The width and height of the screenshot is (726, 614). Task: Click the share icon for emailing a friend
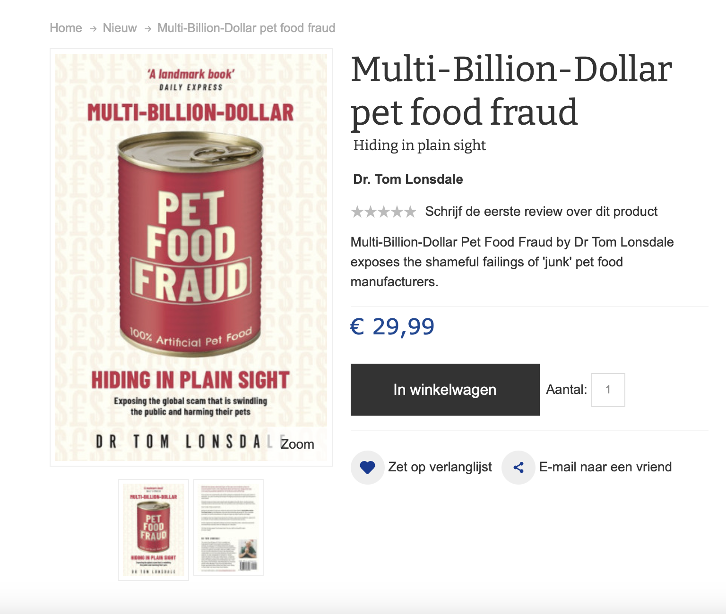tap(519, 467)
